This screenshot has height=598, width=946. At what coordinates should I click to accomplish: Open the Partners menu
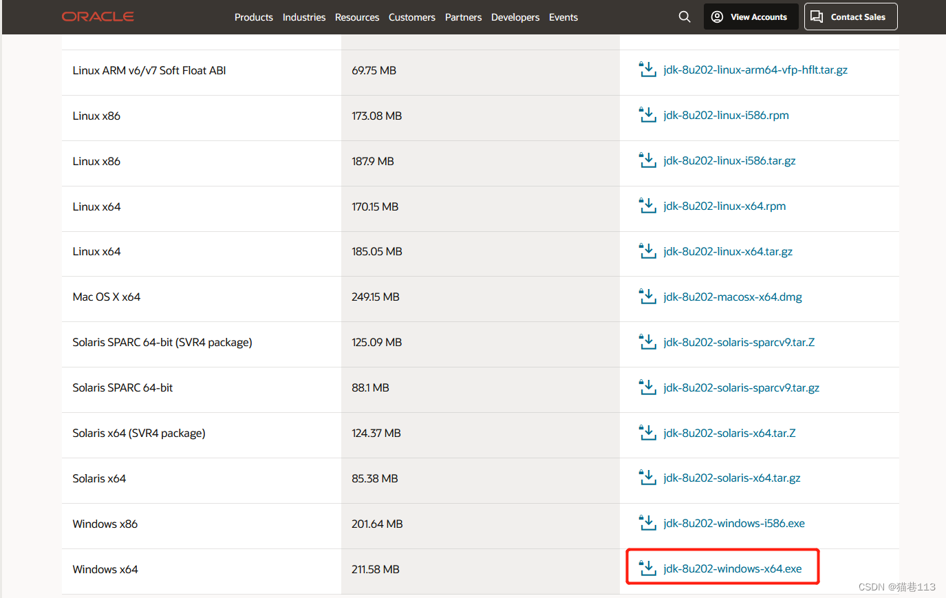click(x=463, y=17)
